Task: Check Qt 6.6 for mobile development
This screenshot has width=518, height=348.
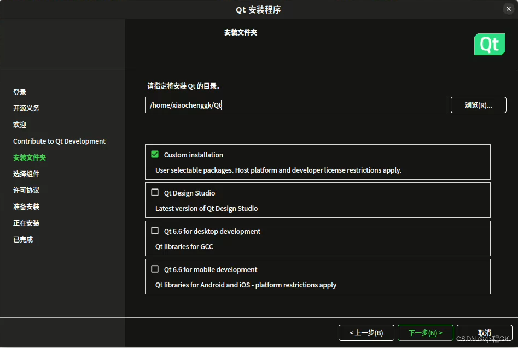Action: 155,269
